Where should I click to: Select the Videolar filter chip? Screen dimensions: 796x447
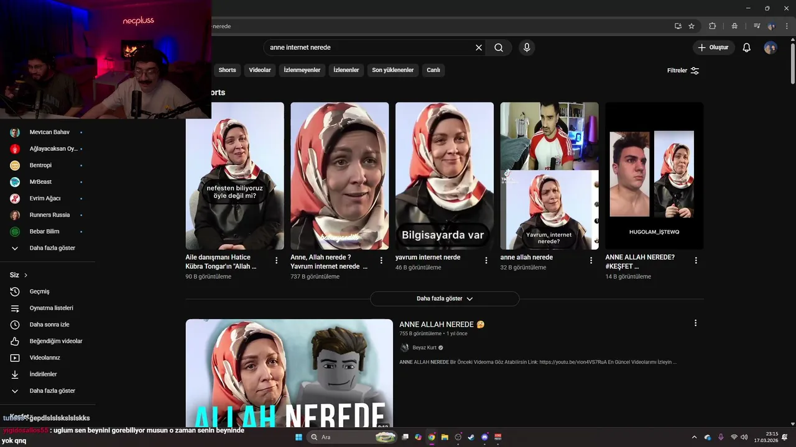pos(260,70)
